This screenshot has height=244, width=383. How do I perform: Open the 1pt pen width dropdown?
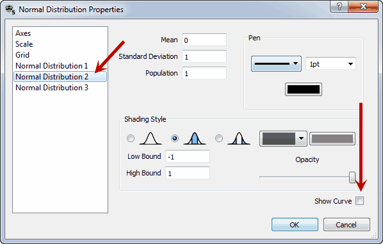(x=330, y=64)
